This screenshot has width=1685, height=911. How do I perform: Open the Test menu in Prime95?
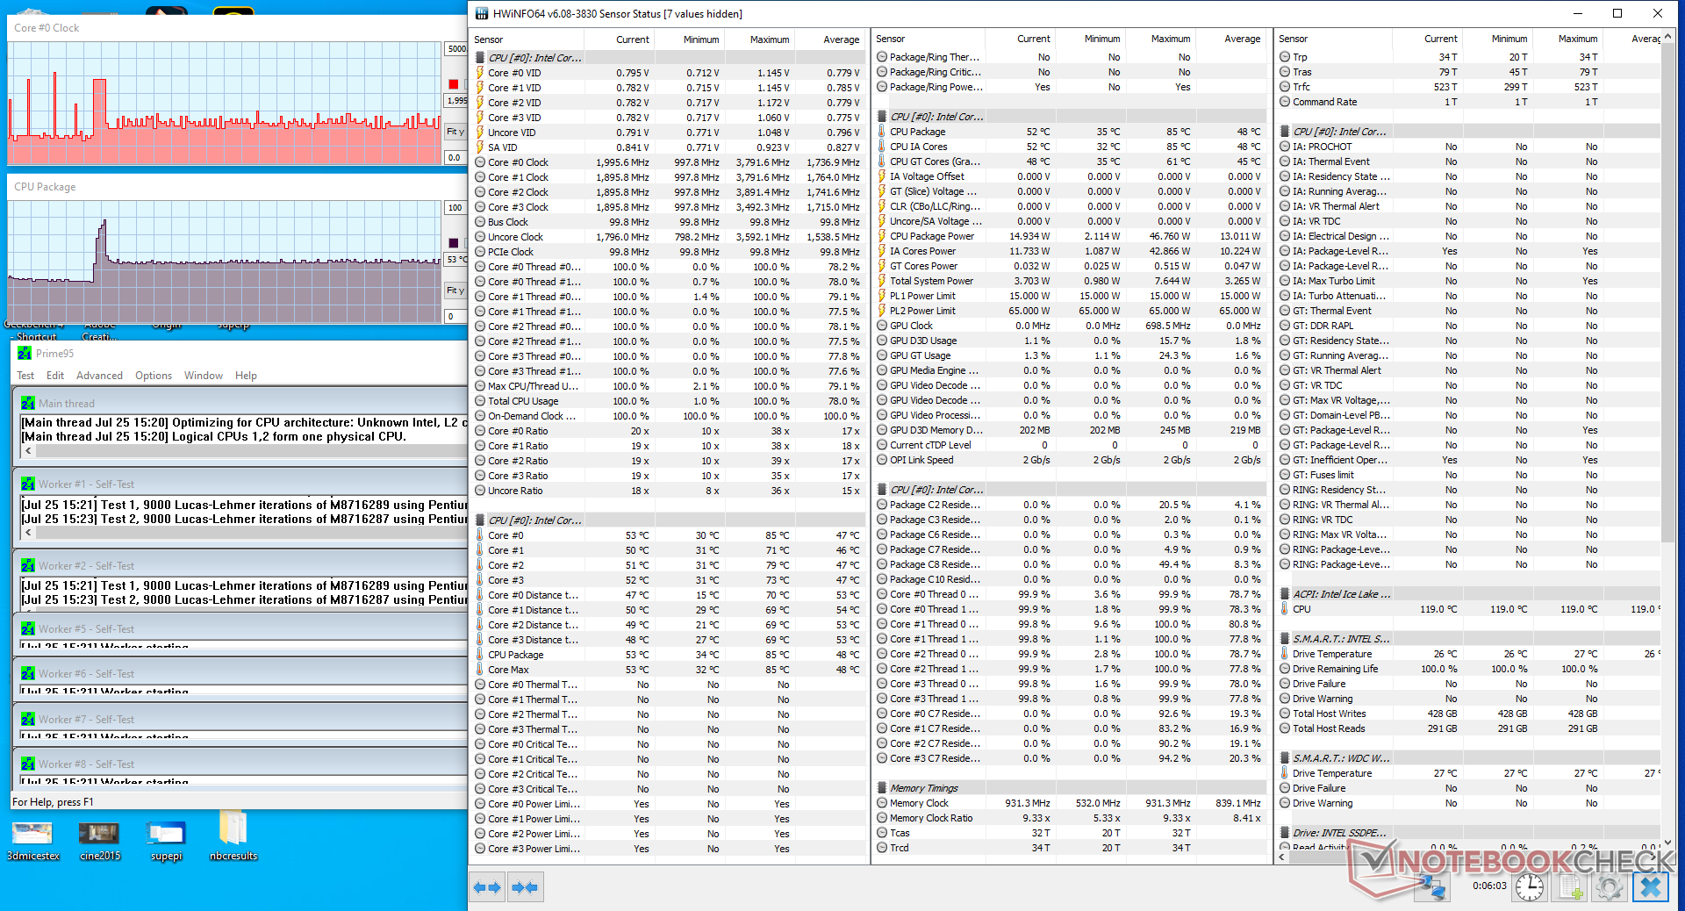point(25,376)
